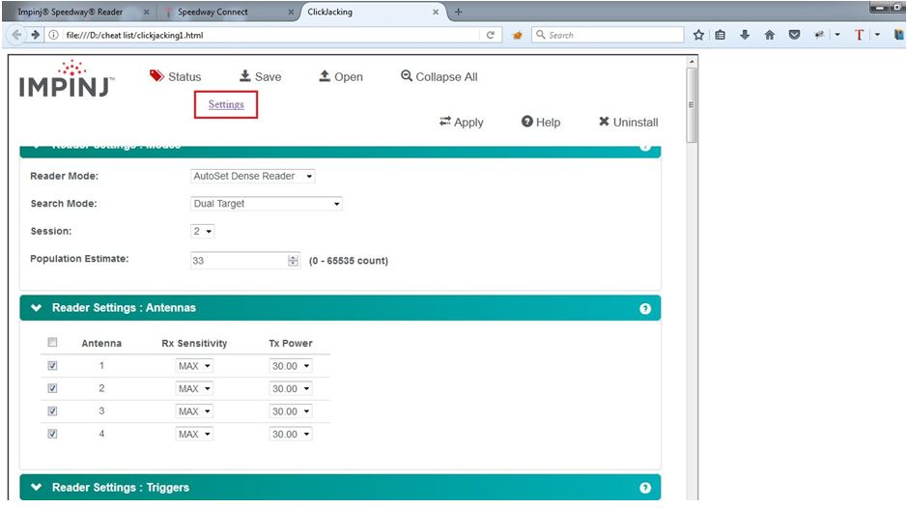Click the Status tag icon
This screenshot has height=508, width=907.
tap(156, 76)
